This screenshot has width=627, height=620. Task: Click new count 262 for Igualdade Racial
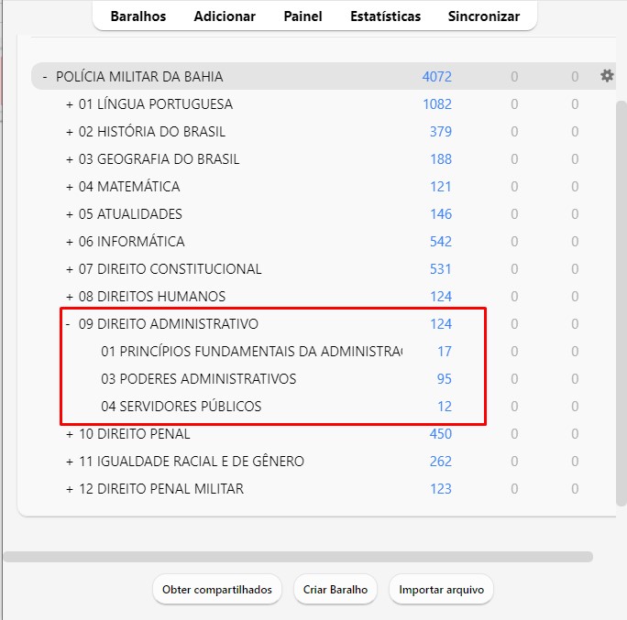[441, 462]
